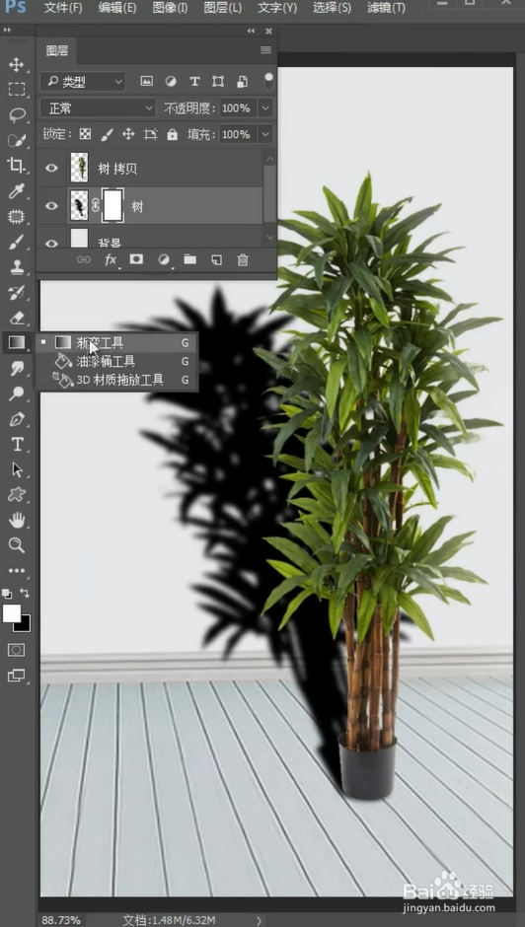The height and width of the screenshot is (927, 525).
Task: Switch to the 图层 panel tab
Action: [x=57, y=51]
